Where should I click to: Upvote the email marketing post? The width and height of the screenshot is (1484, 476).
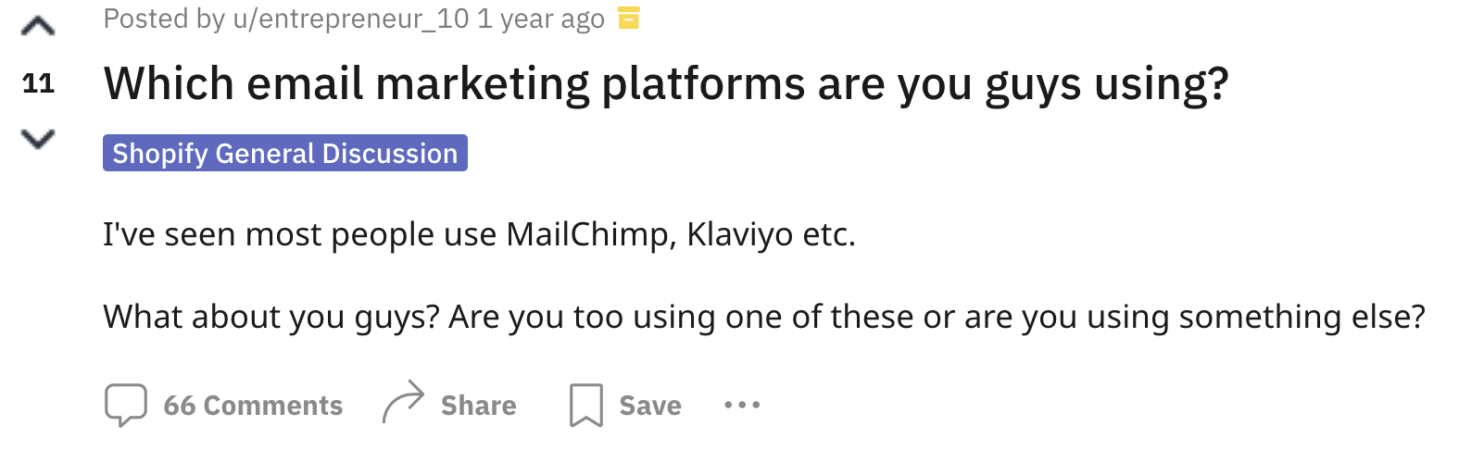38,27
